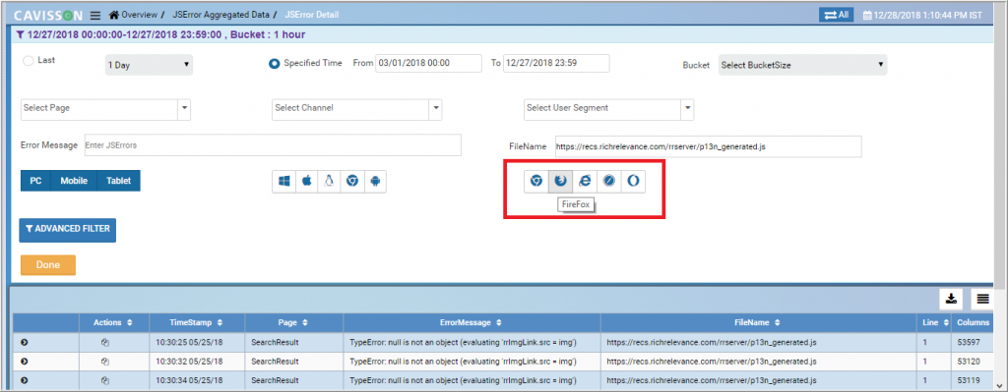Click file name URL in 10:30:34 row

pos(712,380)
